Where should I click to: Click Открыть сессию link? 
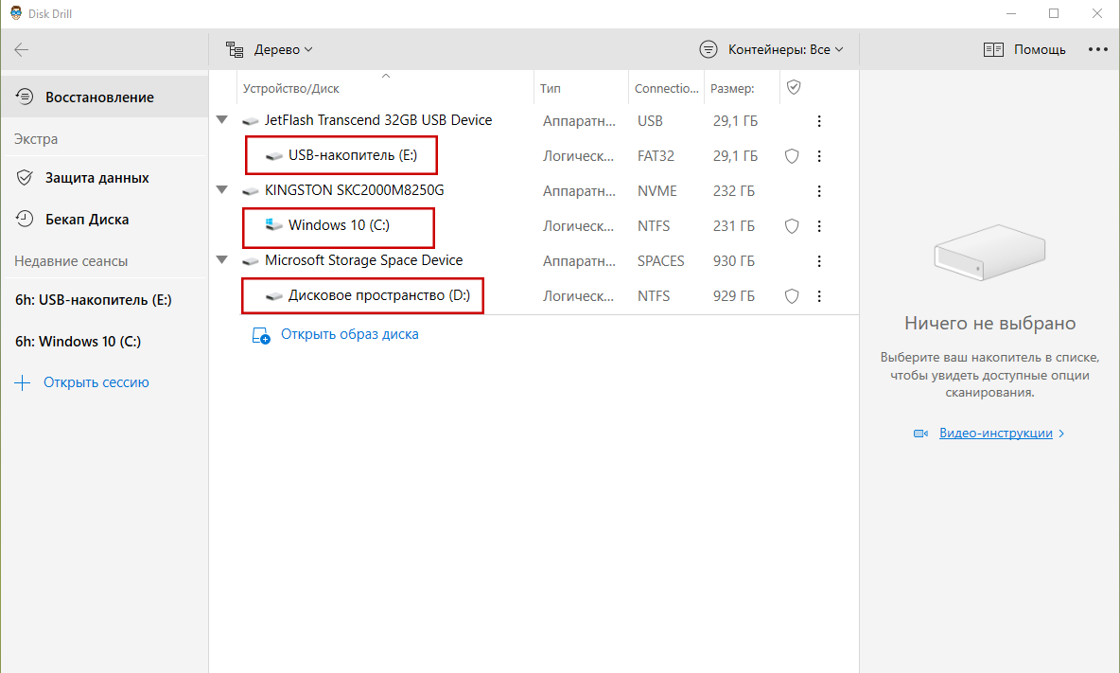pyautogui.click(x=96, y=382)
